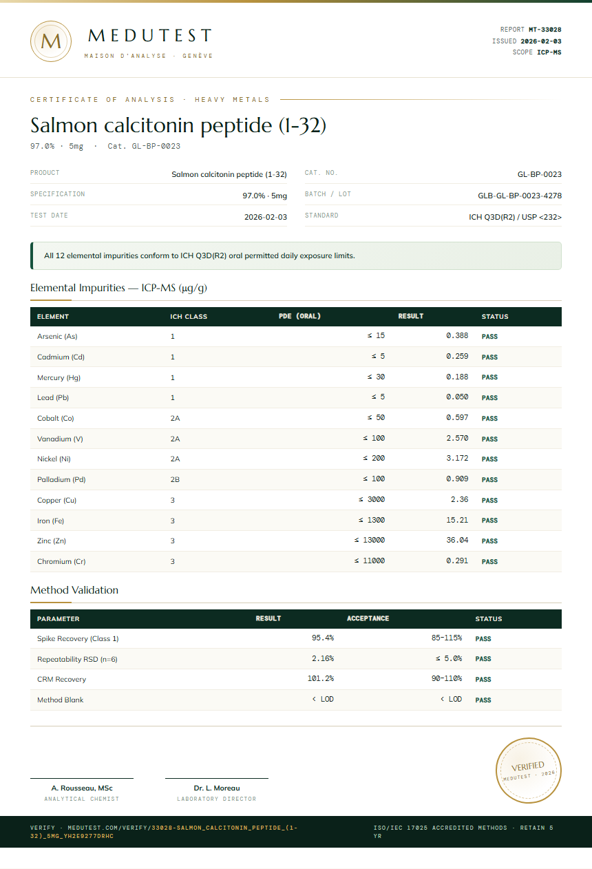Select the Method Blank parameter row
Screen dimensions: 592x869
296,700
